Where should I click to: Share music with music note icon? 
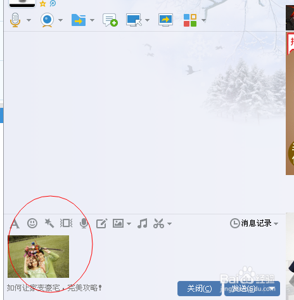tap(143, 223)
